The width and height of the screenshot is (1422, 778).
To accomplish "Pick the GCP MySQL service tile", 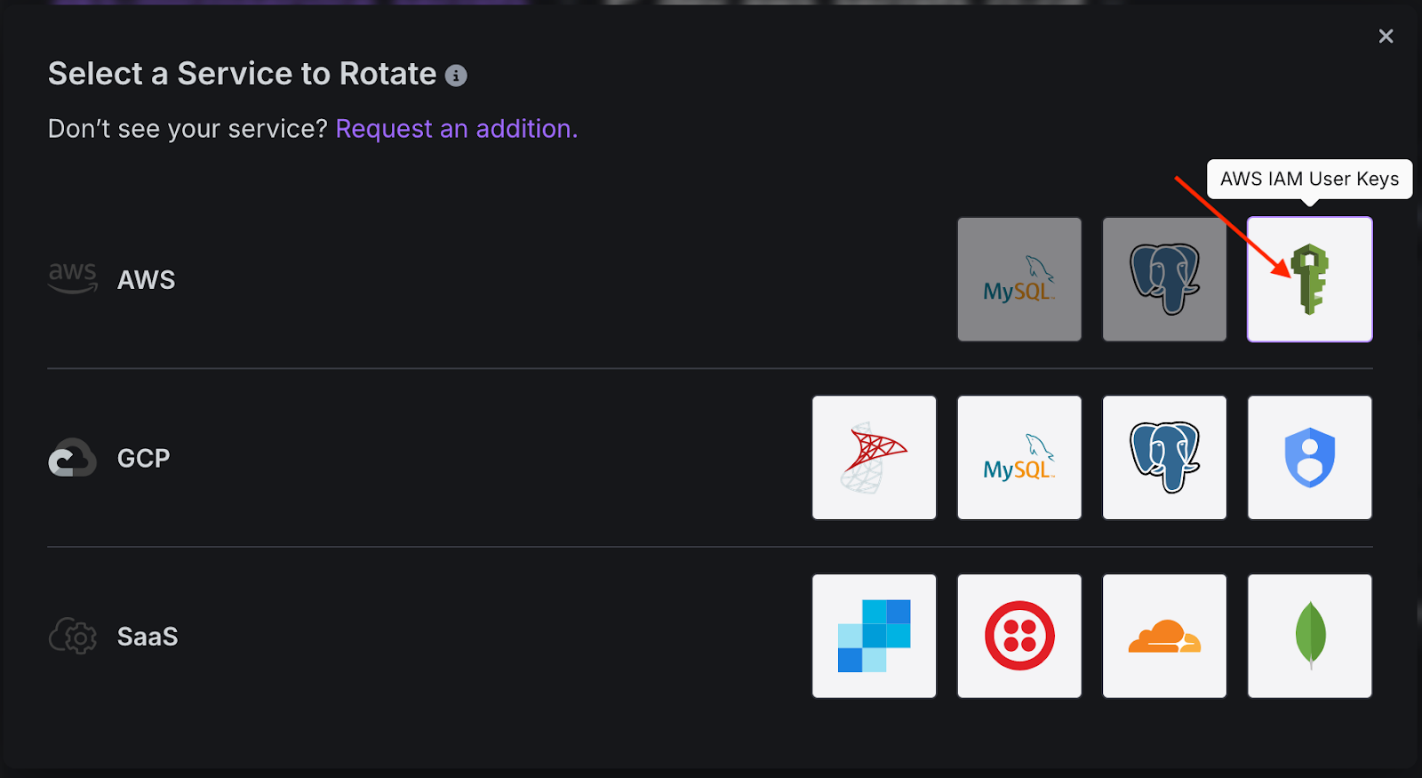I will (x=1019, y=458).
